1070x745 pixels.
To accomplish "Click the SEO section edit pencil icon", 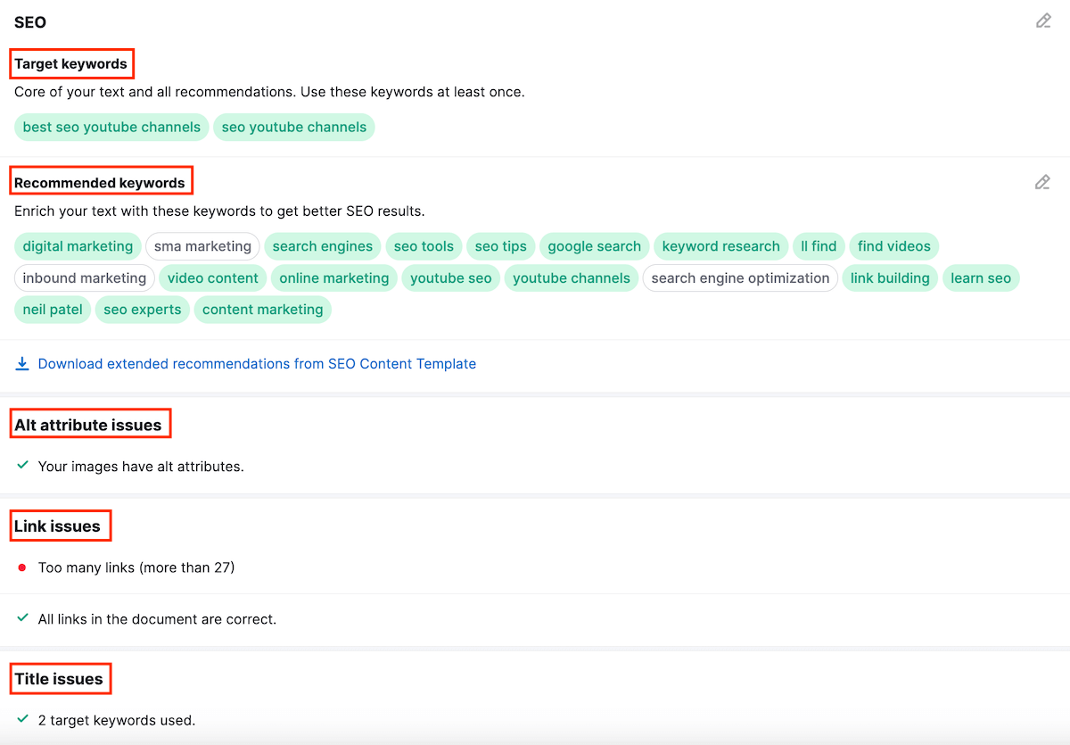I will tap(1043, 21).
